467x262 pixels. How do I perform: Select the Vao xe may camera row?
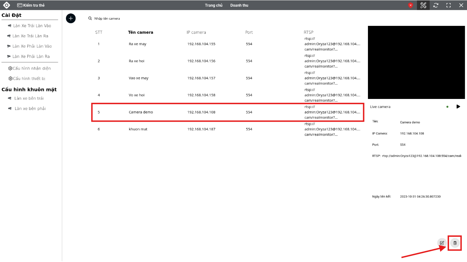[x=228, y=78]
